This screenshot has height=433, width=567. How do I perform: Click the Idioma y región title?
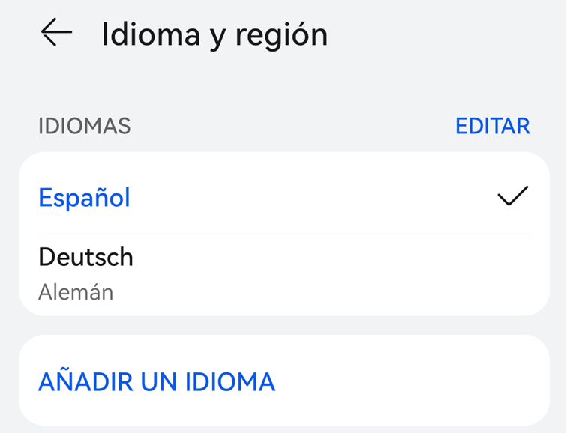coord(214,34)
